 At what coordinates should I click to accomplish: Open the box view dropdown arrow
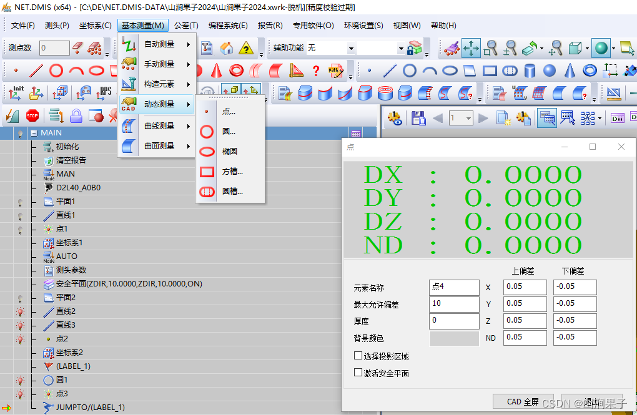click(588, 48)
